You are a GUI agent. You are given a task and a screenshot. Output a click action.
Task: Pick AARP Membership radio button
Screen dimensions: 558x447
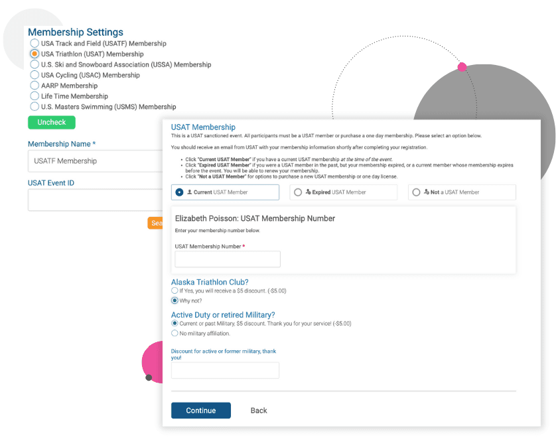[x=35, y=86]
